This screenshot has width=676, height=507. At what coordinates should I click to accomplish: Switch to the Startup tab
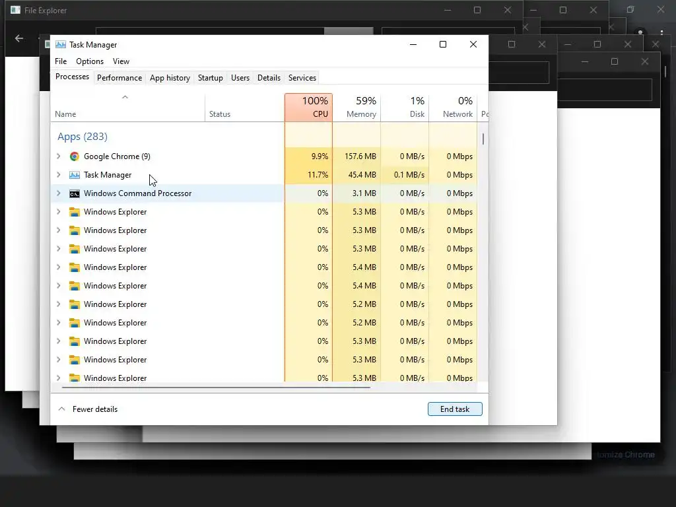pyautogui.click(x=211, y=78)
